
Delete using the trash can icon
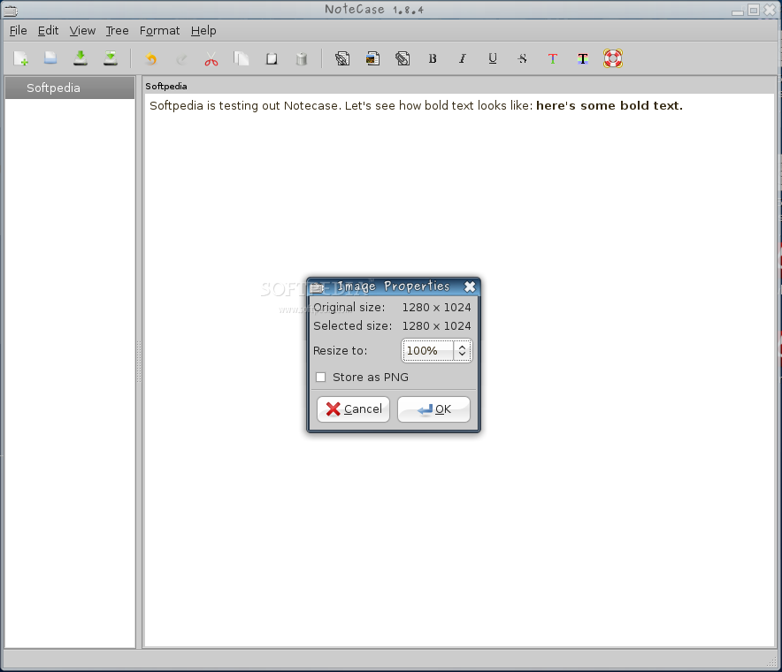[x=302, y=59]
